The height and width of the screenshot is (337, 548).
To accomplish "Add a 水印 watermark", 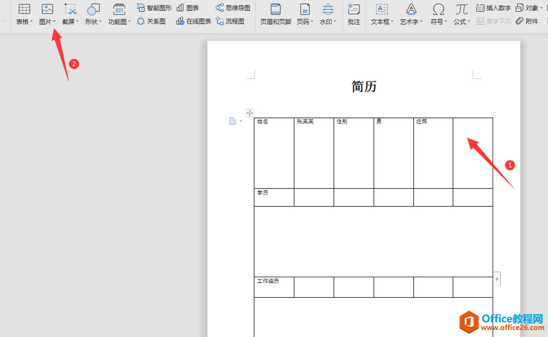I will 328,14.
